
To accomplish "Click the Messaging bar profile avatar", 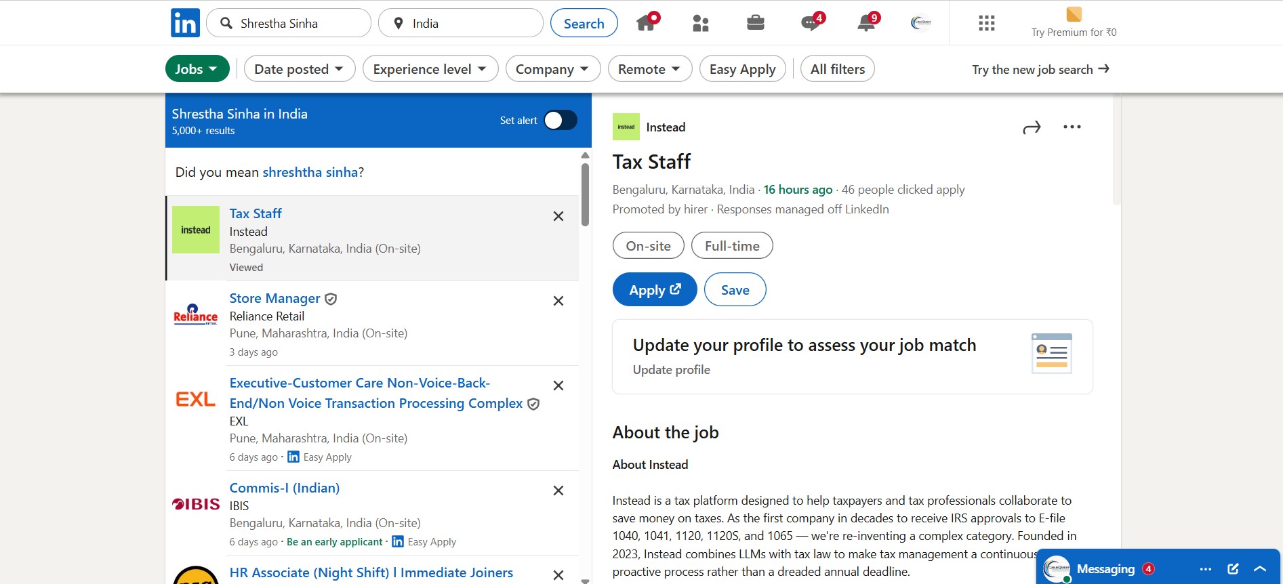I will (x=1057, y=569).
